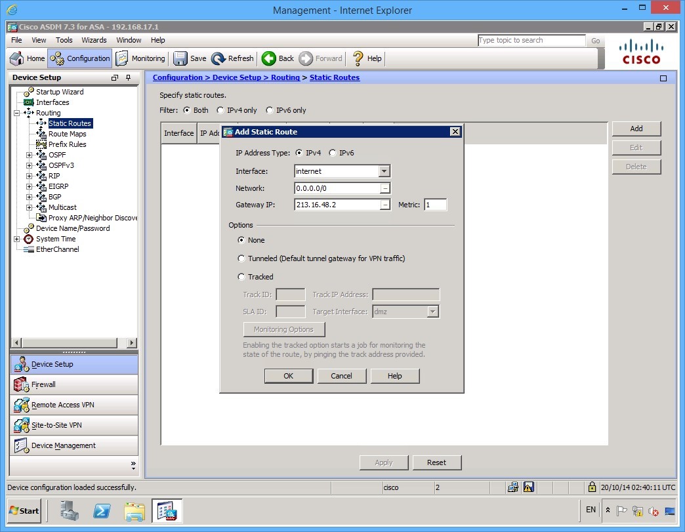Open the Tools menu

click(x=63, y=40)
